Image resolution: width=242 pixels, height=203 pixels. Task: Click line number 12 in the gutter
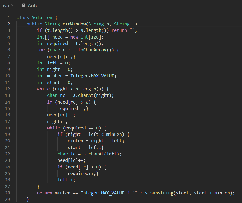point(7,89)
